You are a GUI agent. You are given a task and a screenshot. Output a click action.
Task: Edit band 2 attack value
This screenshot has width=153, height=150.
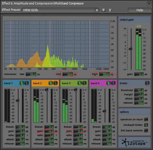pyautogui.click(x=49, y=139)
